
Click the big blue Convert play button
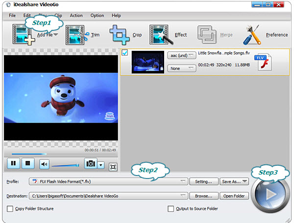pos(270,195)
